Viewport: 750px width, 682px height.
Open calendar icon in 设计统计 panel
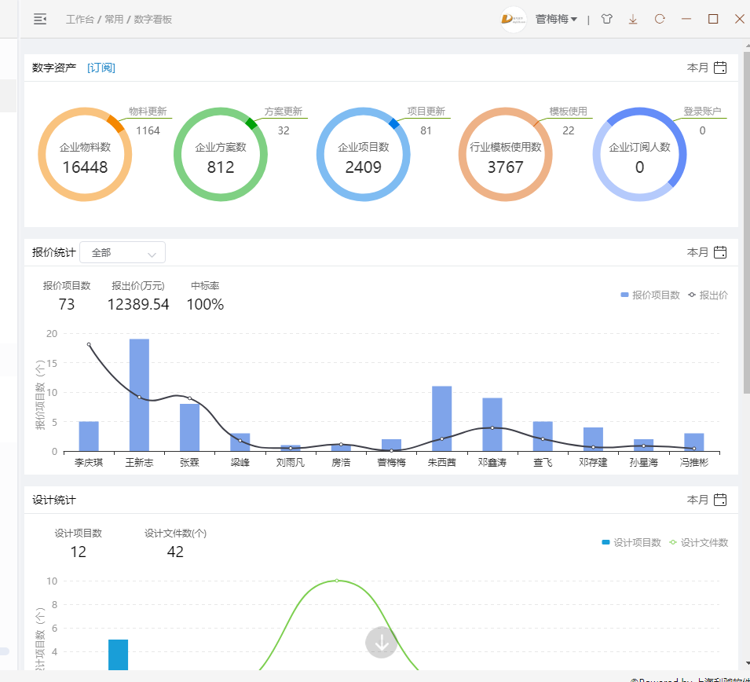pos(720,500)
